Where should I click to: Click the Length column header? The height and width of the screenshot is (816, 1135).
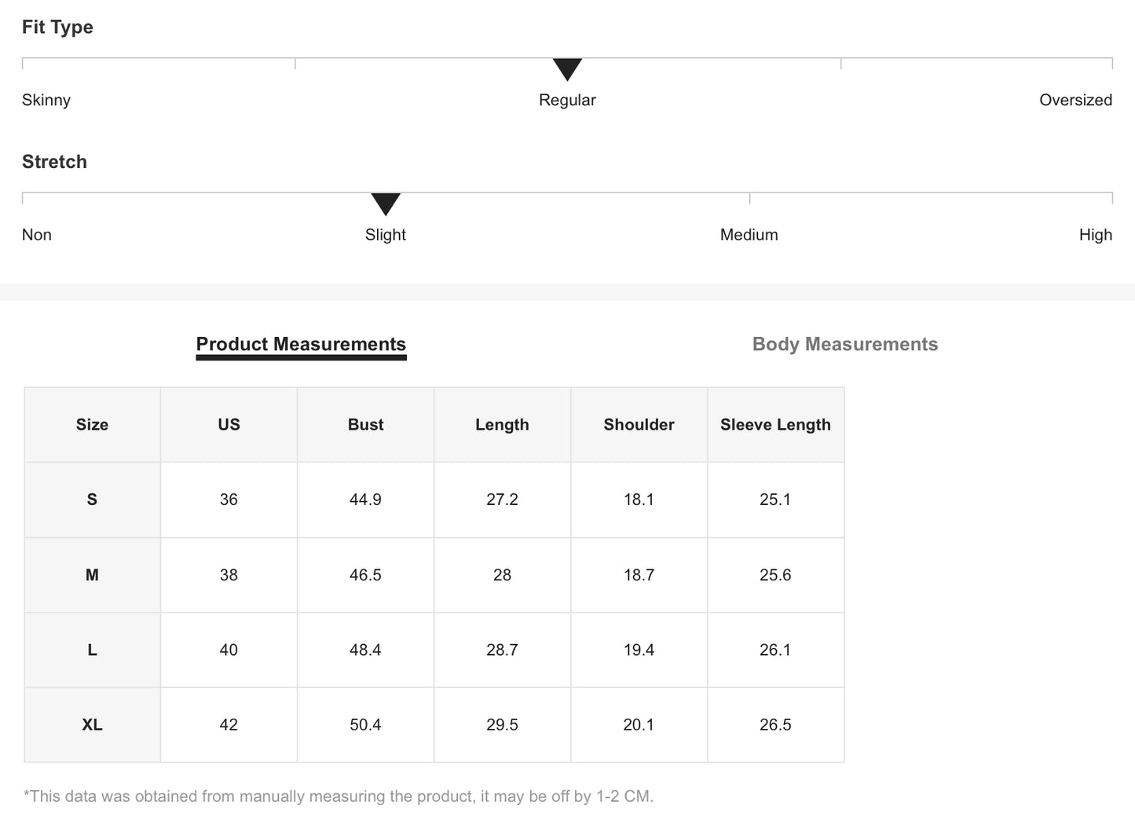pos(502,425)
